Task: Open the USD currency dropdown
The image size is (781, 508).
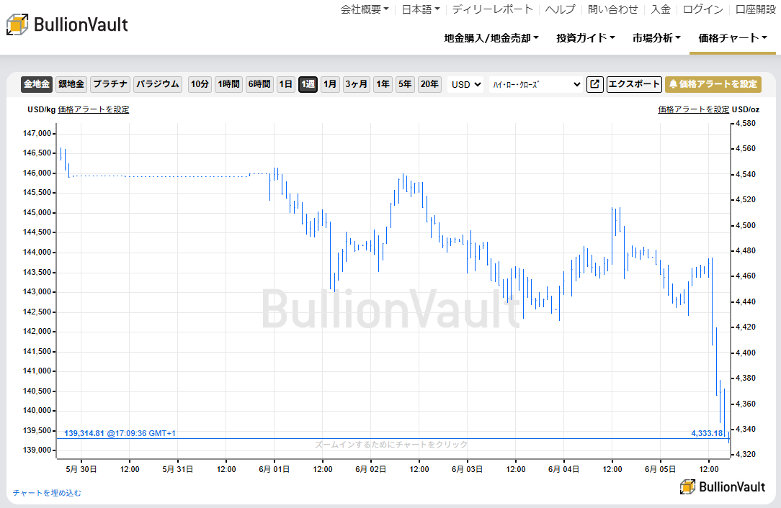Action: click(465, 84)
